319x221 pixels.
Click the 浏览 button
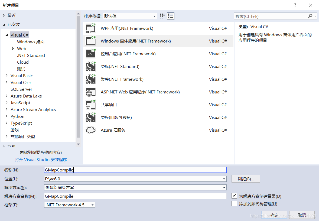click(x=245, y=179)
